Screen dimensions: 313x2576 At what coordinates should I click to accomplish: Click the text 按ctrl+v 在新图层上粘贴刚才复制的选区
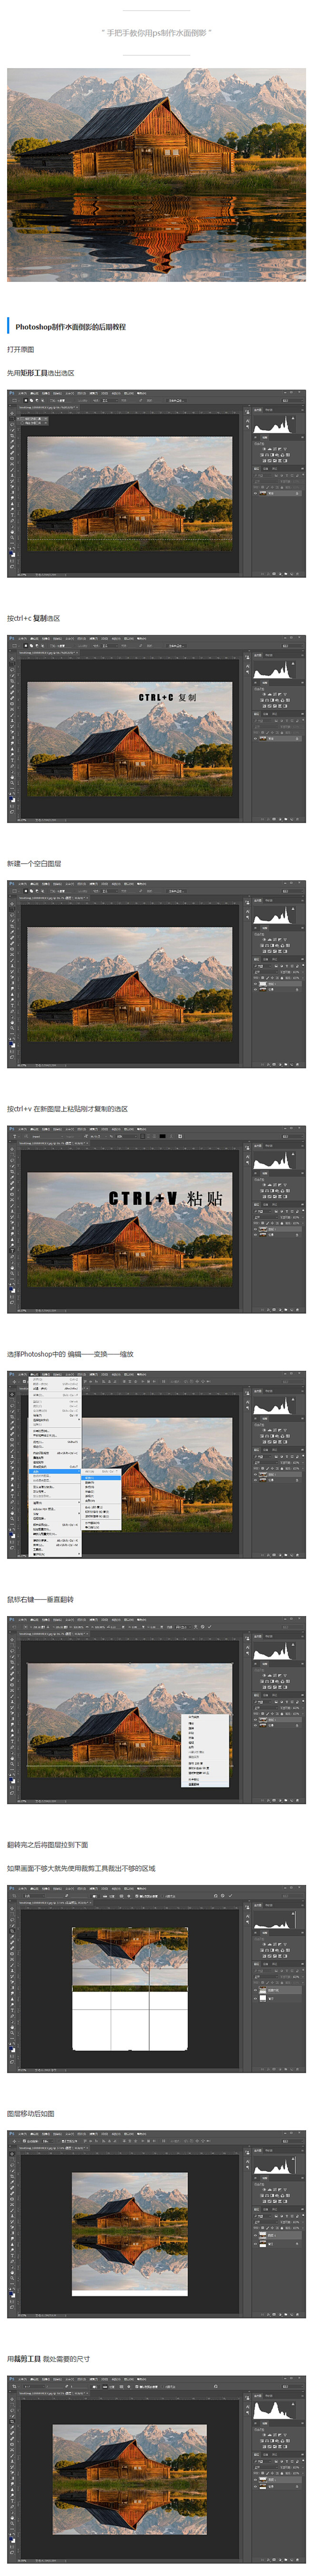[x=68, y=1108]
